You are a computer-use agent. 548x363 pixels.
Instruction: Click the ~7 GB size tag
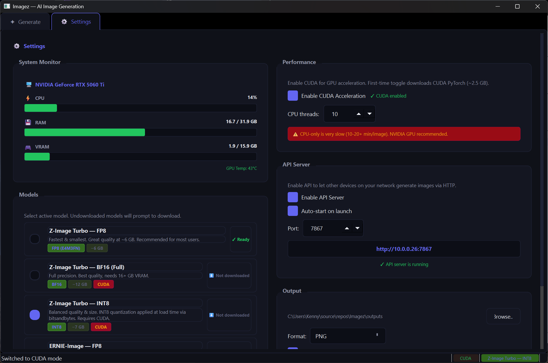(x=78, y=327)
